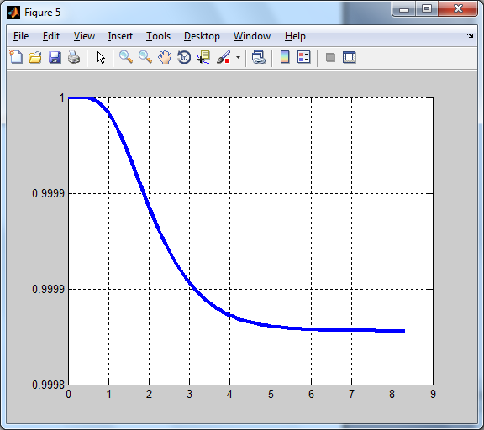Select the Edit Plot arrow tool
This screenshot has height=430, width=484.
coord(101,58)
